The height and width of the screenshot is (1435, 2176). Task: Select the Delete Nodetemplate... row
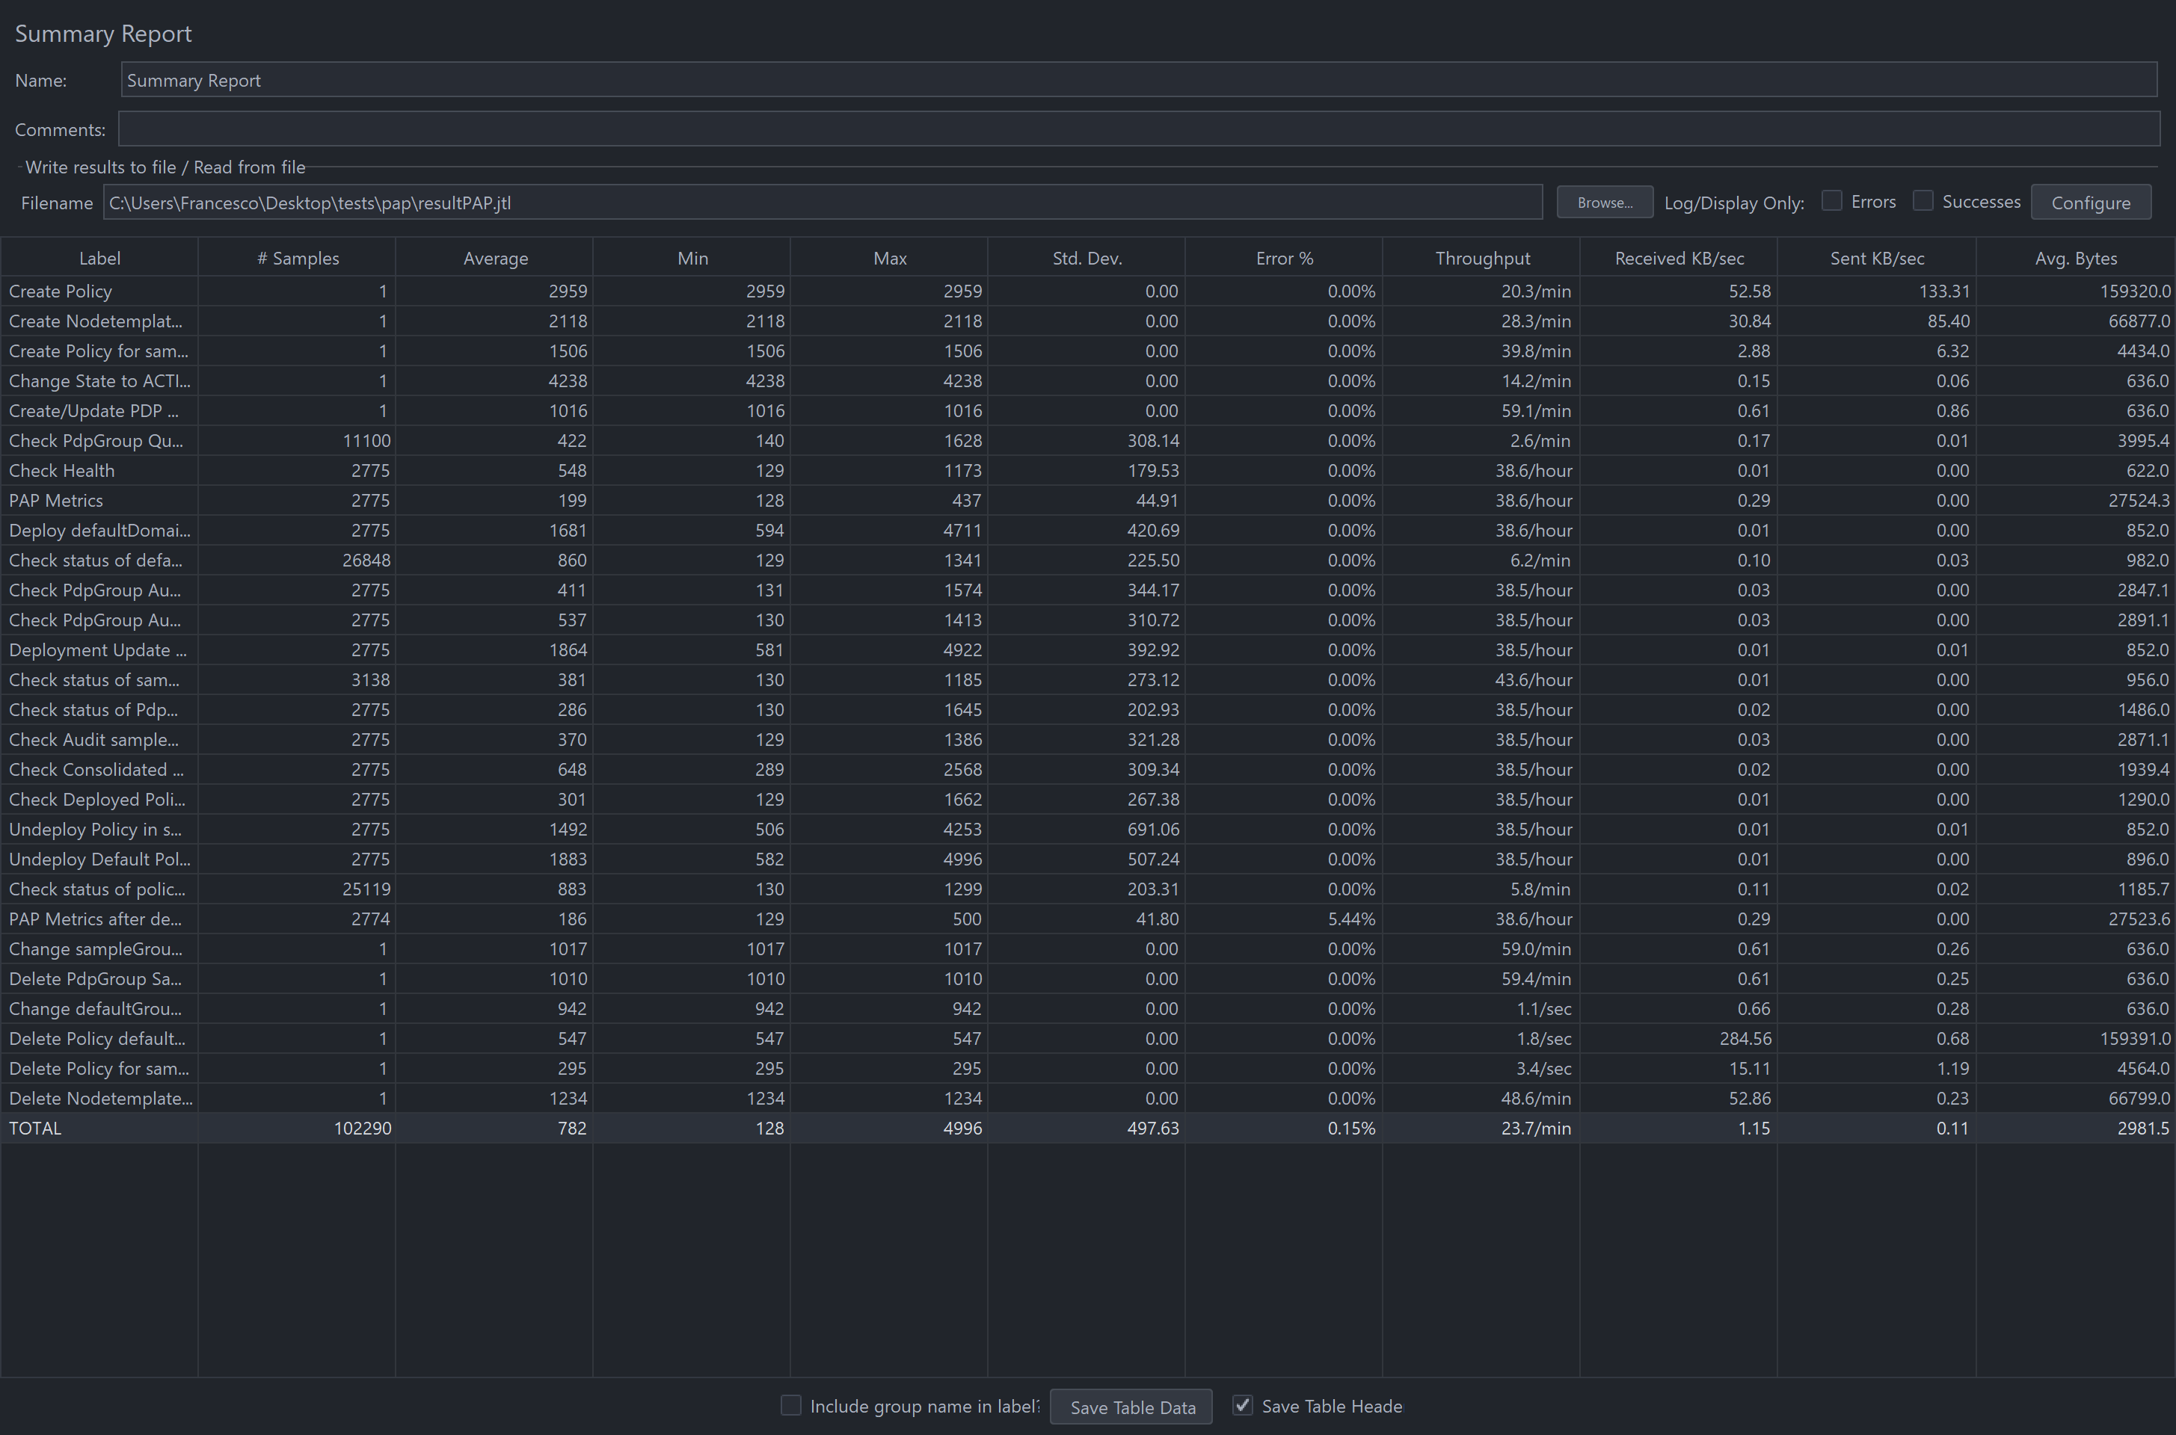[x=1087, y=1098]
